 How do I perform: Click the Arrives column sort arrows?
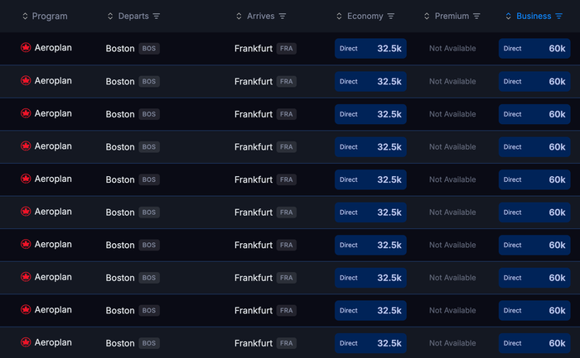tap(239, 17)
